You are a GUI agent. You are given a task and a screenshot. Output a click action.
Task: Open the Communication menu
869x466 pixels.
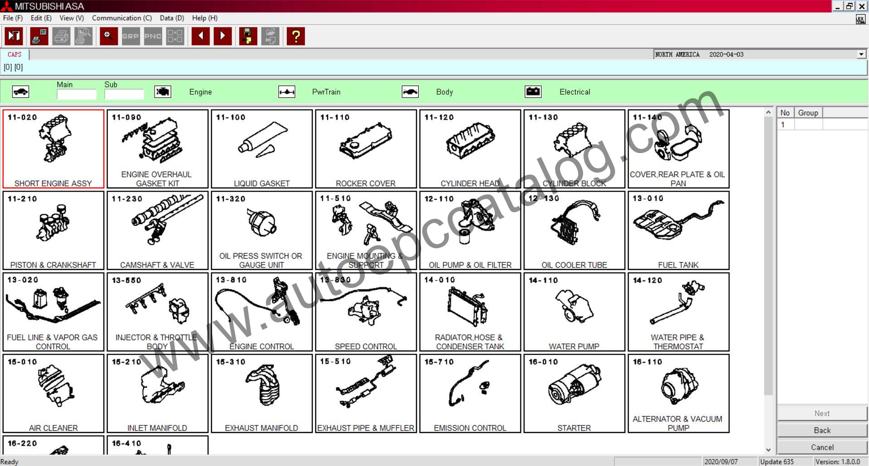tap(121, 18)
